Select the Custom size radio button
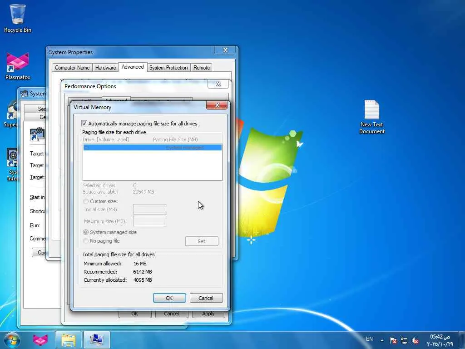Viewport: 465px width, 349px height. coord(86,201)
